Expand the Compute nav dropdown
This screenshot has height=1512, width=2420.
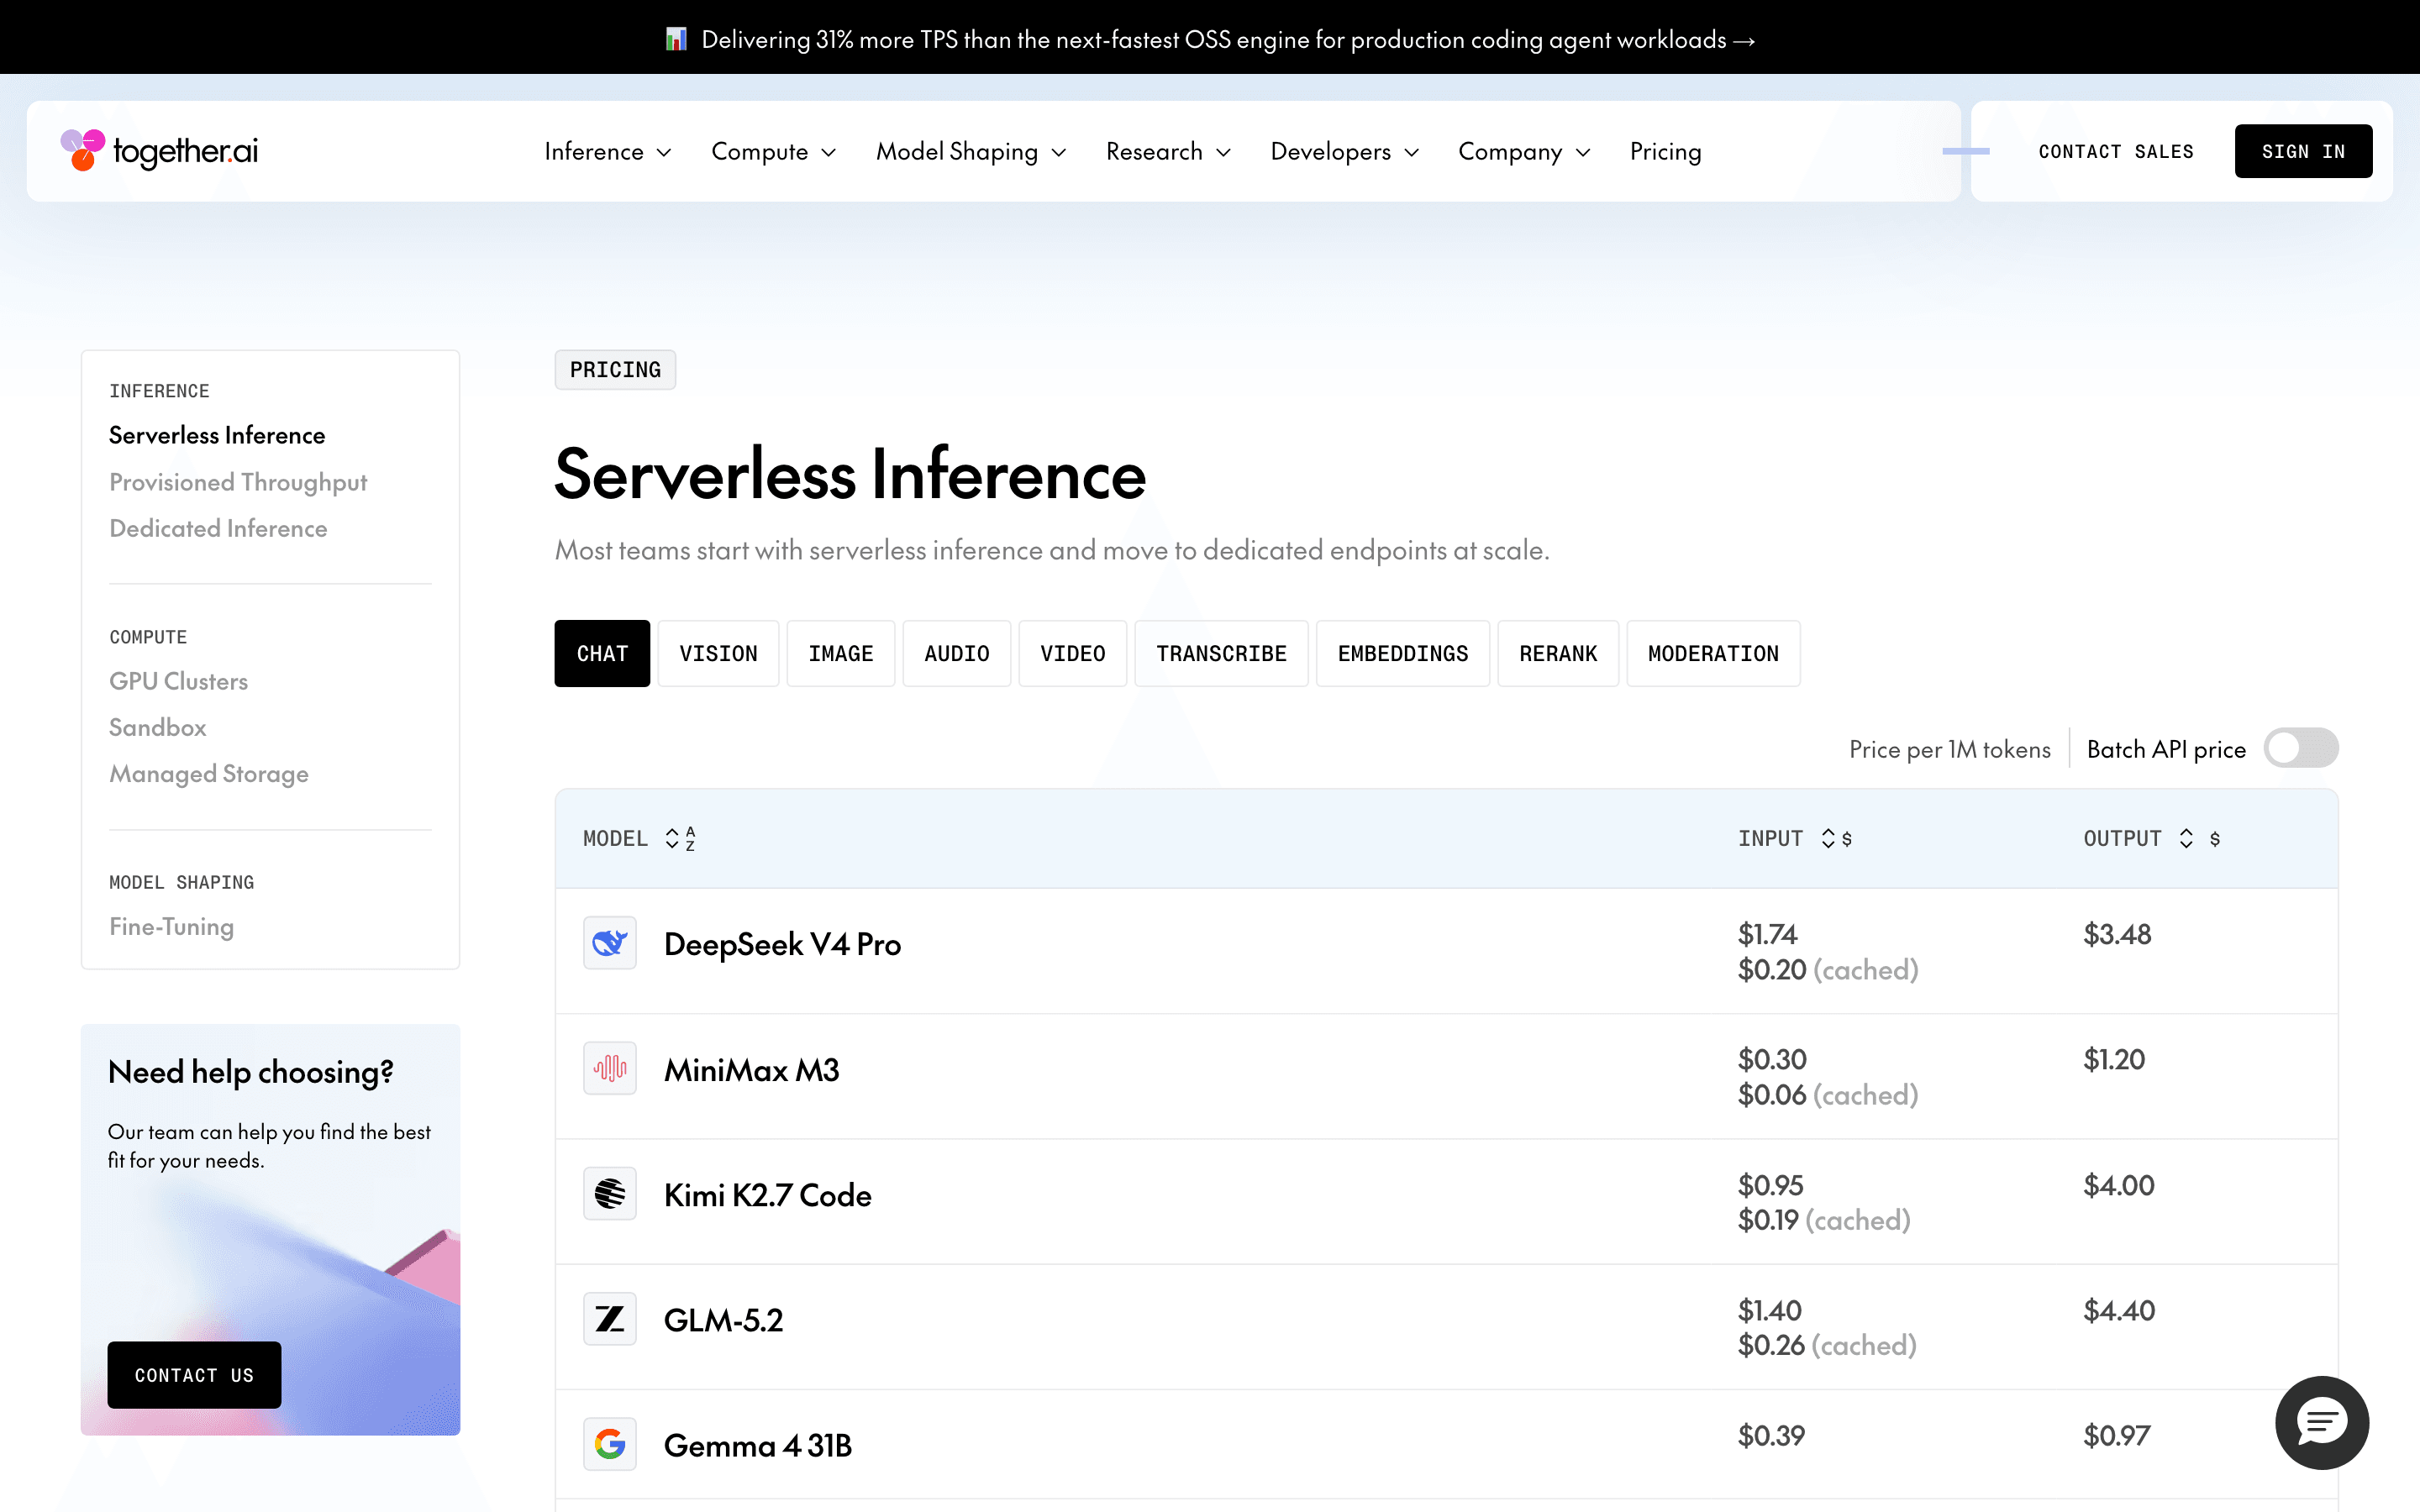tap(774, 151)
